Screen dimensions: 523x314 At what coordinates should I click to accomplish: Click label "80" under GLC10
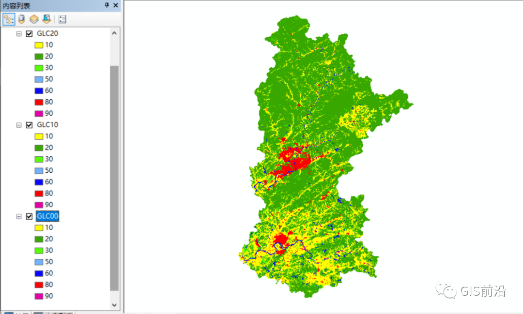coord(49,193)
